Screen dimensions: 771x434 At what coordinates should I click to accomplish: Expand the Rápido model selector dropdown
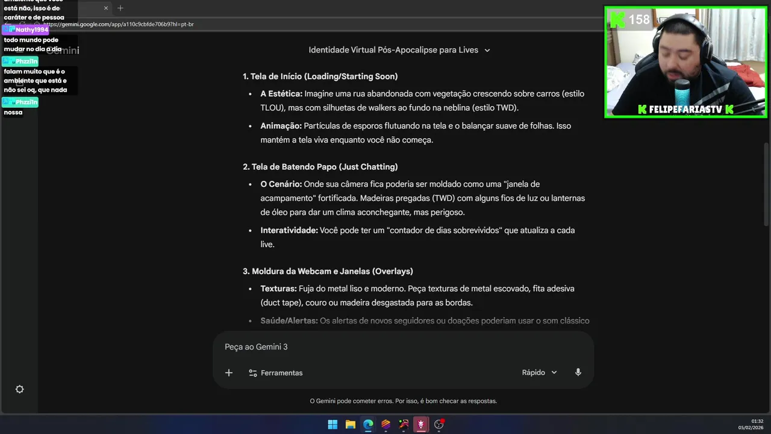tap(539, 373)
